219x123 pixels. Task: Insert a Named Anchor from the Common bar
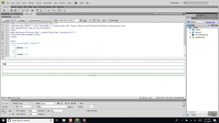pyautogui.click(x=11, y=11)
